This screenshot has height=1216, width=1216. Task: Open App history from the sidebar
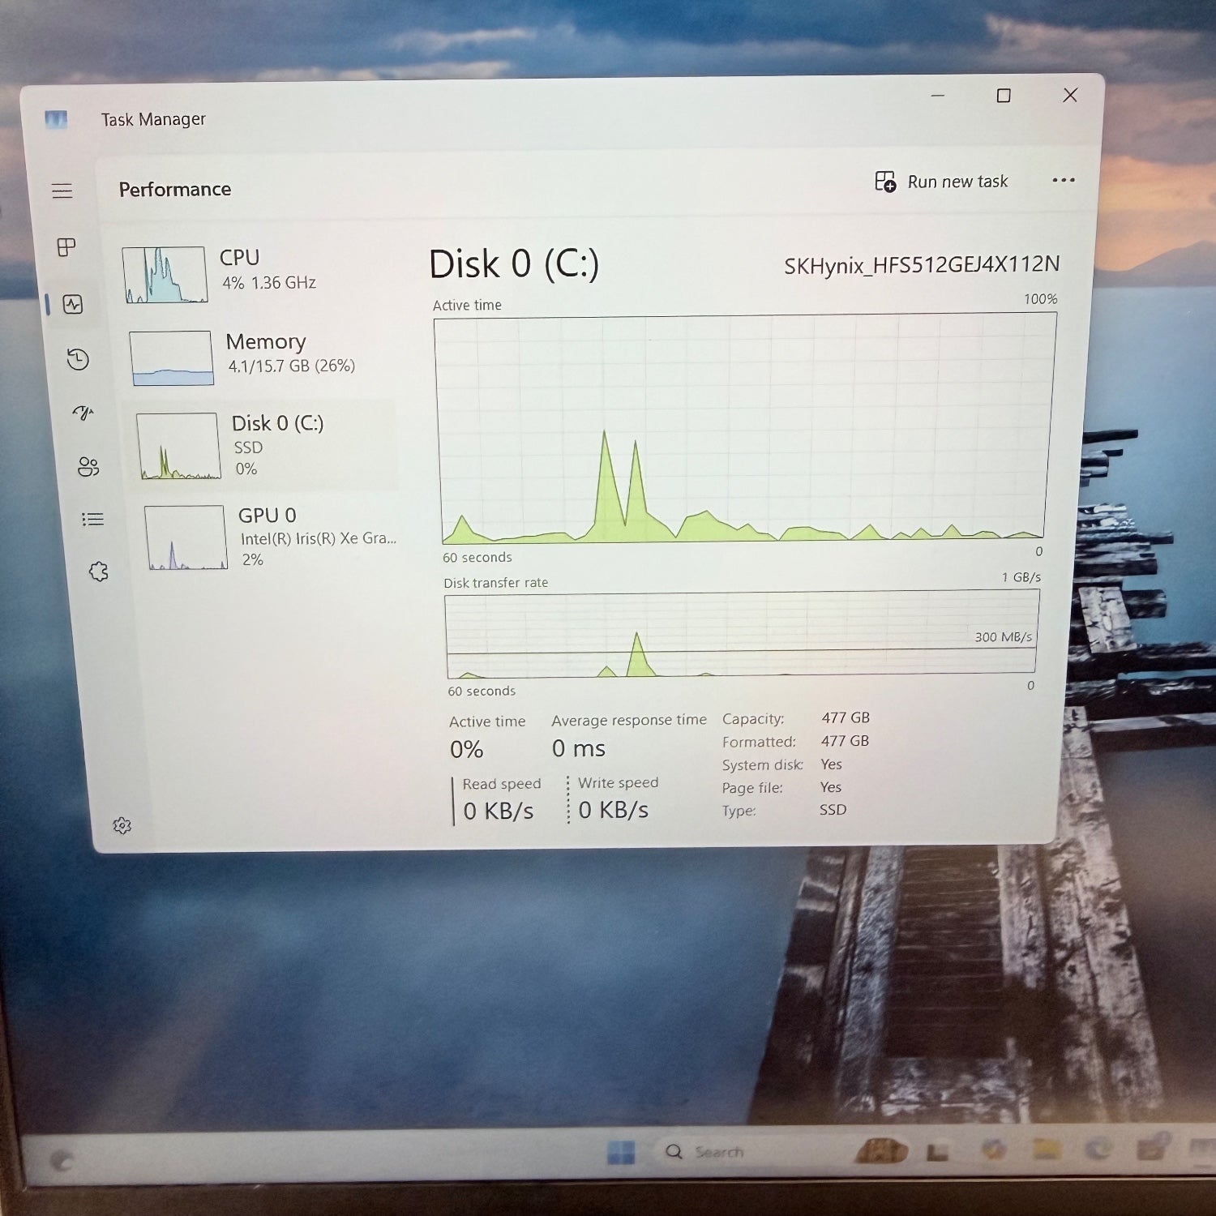(x=78, y=359)
